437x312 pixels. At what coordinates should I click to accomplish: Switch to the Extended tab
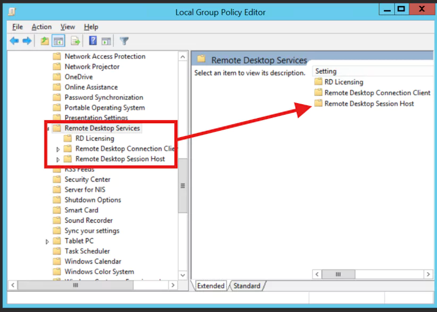(211, 286)
